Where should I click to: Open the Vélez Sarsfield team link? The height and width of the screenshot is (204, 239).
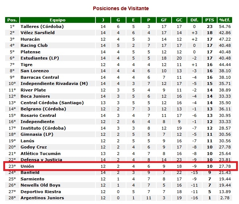pyautogui.click(x=38, y=33)
